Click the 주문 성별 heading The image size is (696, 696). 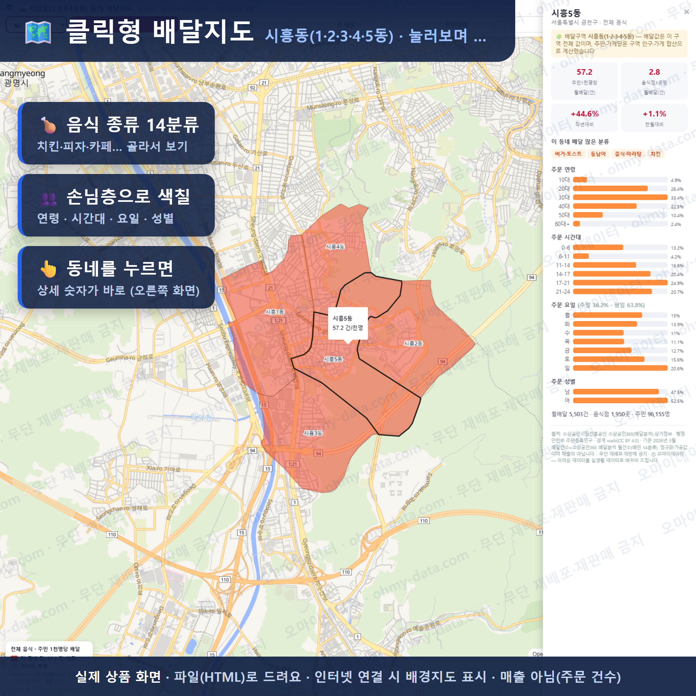[563, 382]
